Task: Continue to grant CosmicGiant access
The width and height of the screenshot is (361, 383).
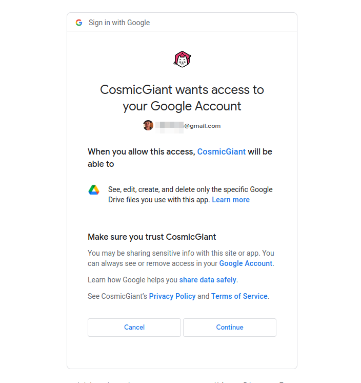Action: [x=230, y=328]
